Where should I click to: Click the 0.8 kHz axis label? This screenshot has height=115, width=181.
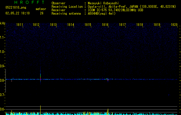2,80
